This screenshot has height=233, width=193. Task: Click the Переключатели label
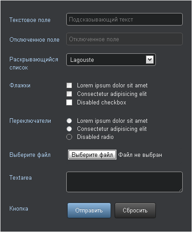30,121
